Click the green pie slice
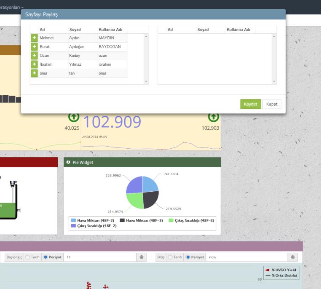 136,201
